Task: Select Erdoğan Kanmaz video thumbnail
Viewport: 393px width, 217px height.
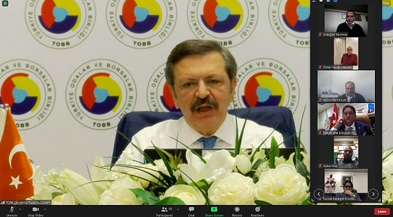Action: point(346,20)
